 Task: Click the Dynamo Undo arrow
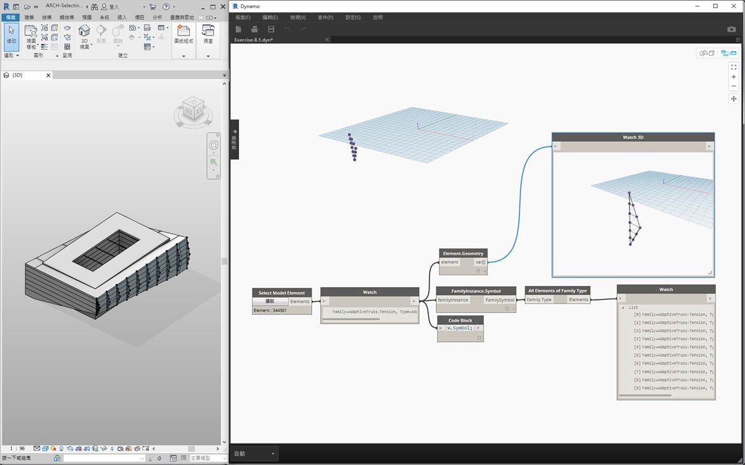click(x=287, y=29)
